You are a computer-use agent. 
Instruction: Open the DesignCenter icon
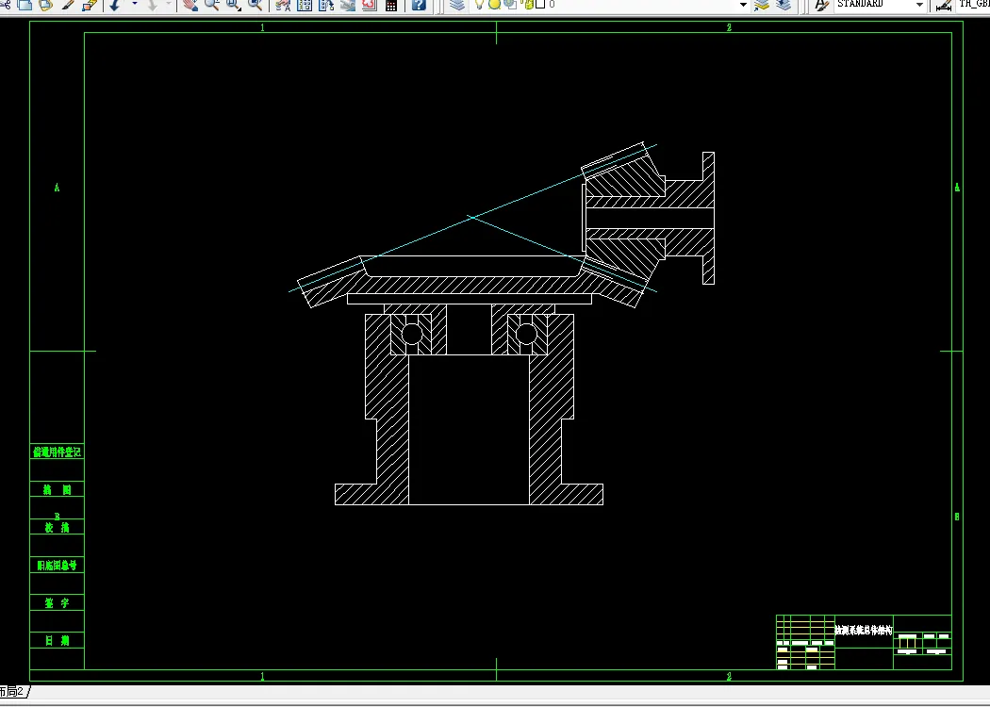(305, 5)
